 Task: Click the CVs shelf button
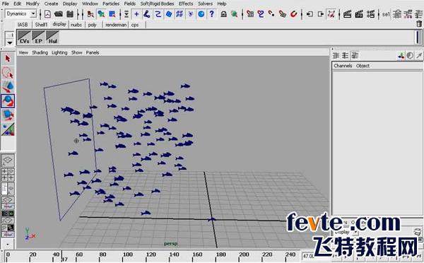[24, 37]
